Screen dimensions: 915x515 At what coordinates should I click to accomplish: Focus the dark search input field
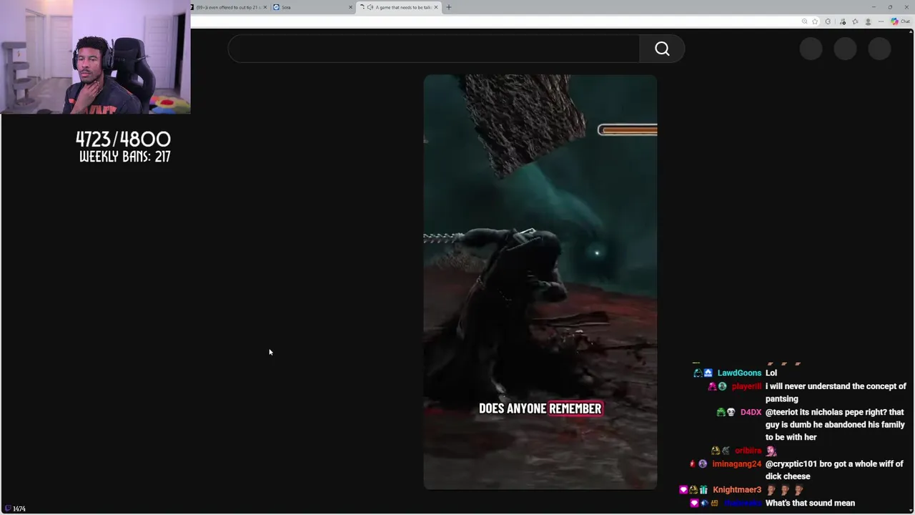point(433,49)
